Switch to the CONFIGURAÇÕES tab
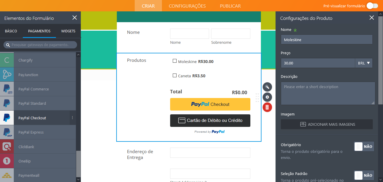 187,6
